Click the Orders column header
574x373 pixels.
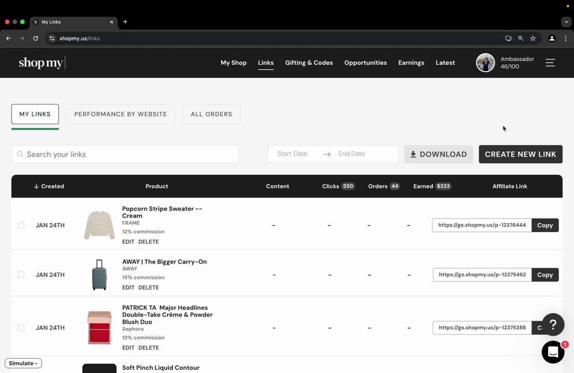point(384,186)
